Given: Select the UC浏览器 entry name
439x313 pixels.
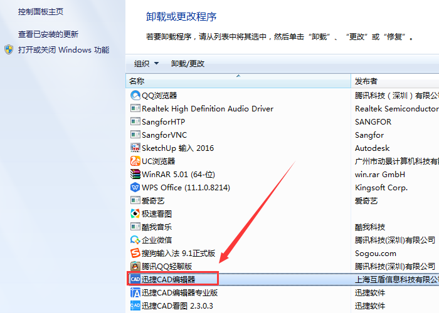Looking at the screenshot, I should click(x=159, y=162).
